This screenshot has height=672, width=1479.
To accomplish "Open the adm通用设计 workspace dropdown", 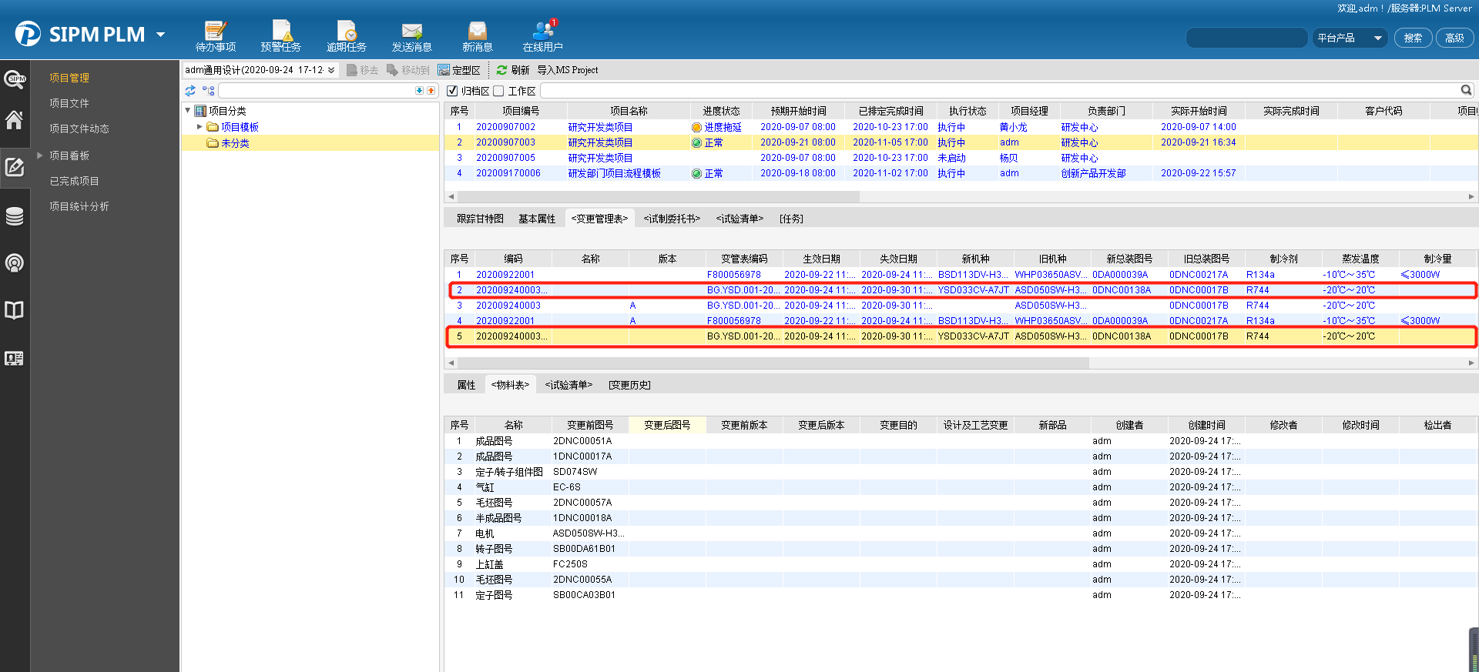I will pos(260,70).
